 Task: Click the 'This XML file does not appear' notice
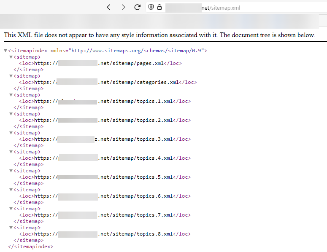159,35
